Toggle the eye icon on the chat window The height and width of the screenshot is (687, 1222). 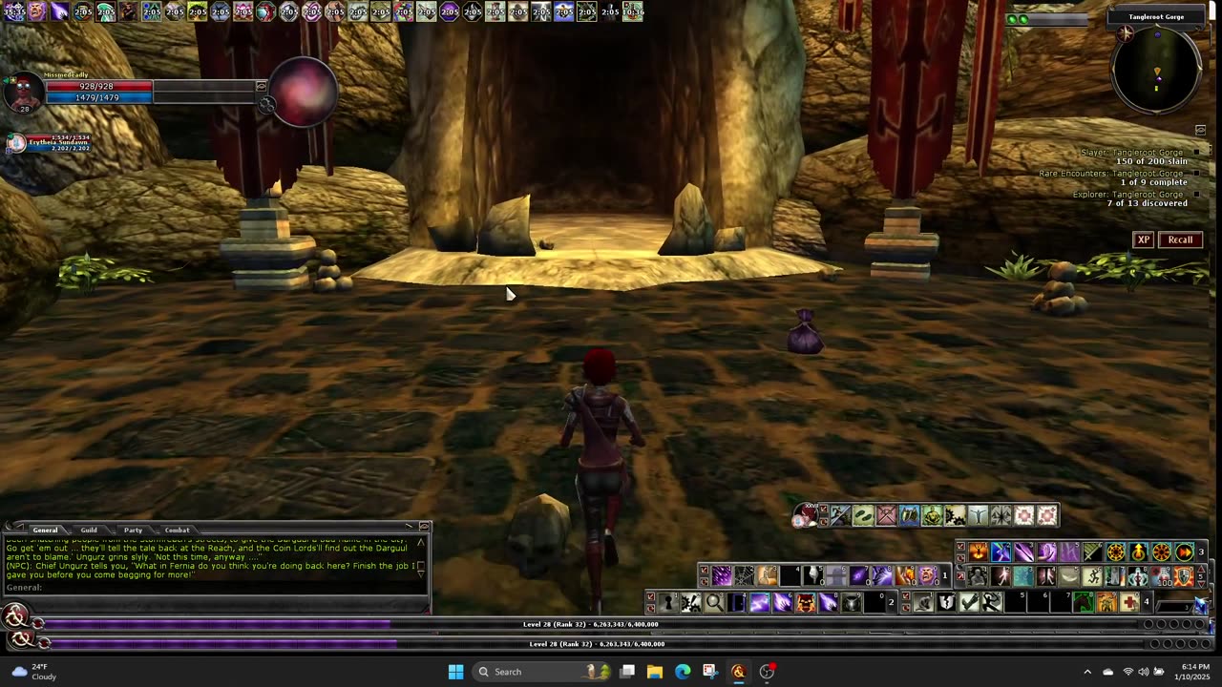424,526
